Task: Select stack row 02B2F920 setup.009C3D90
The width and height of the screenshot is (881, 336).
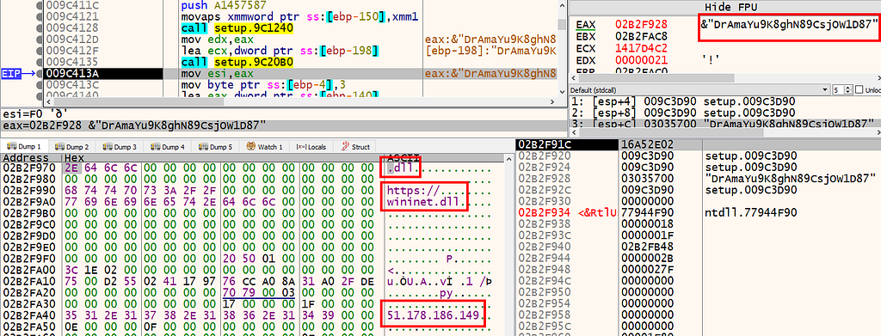Action: pos(698,156)
